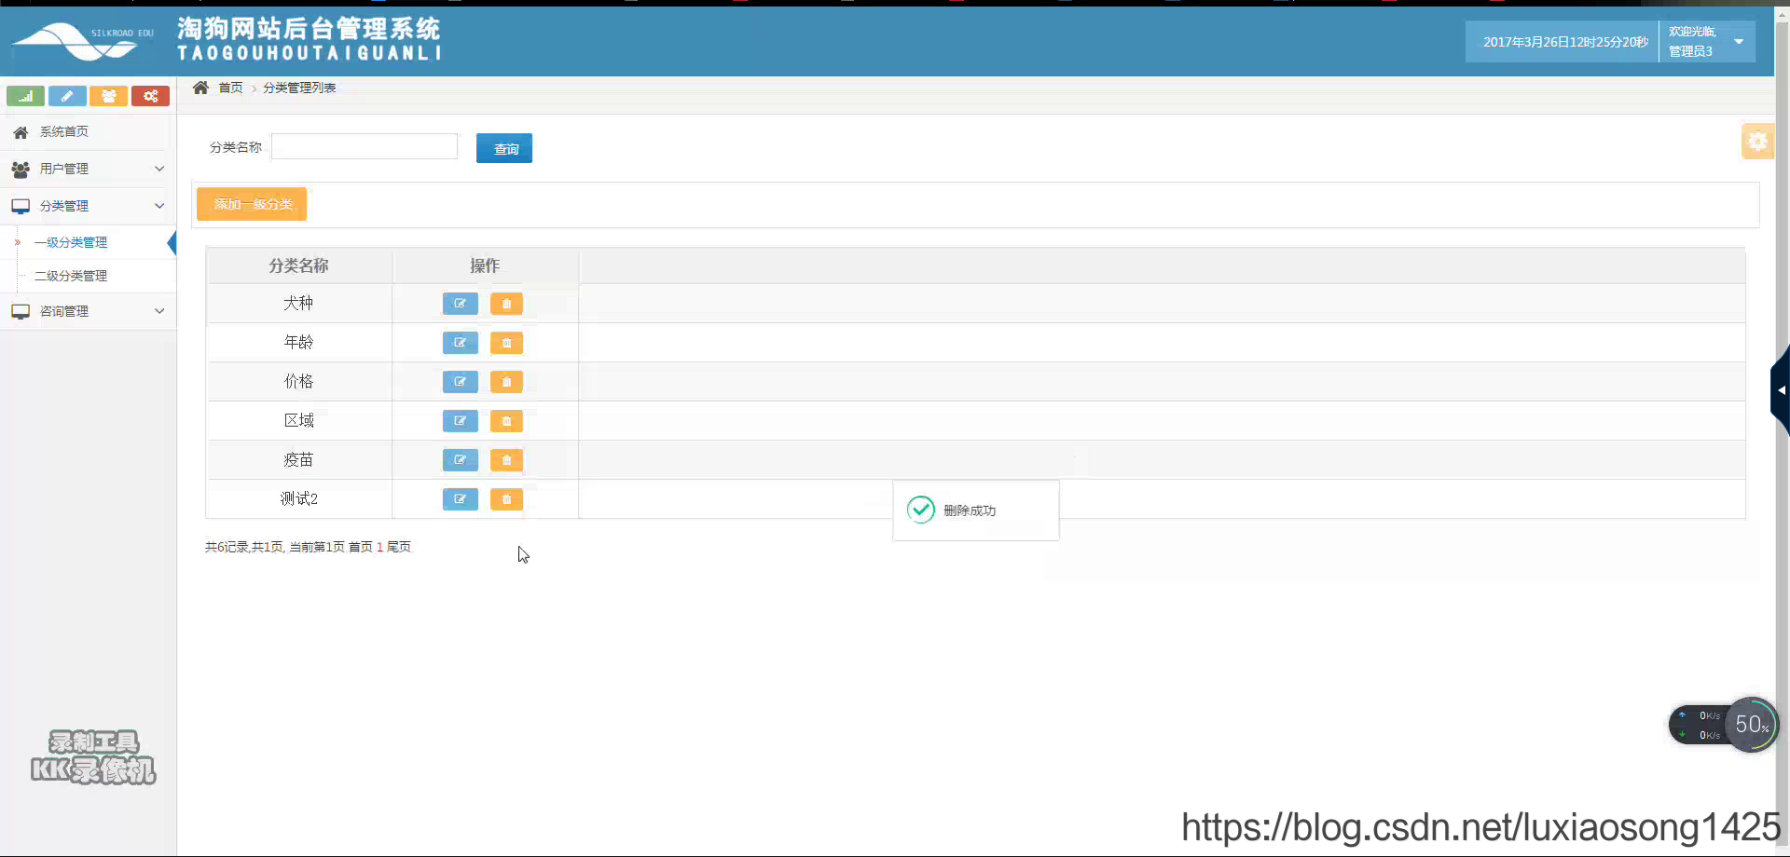This screenshot has height=857, width=1790.
Task: Click the orange users shortcut icon
Action: tap(108, 96)
